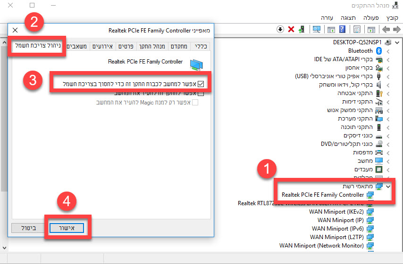Expand the Bluetooth node chevron
The width and height of the screenshot is (403, 264).
point(388,51)
